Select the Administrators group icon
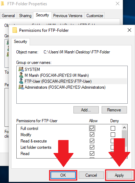Viewport: 135px width, 183px height. pos(21,87)
